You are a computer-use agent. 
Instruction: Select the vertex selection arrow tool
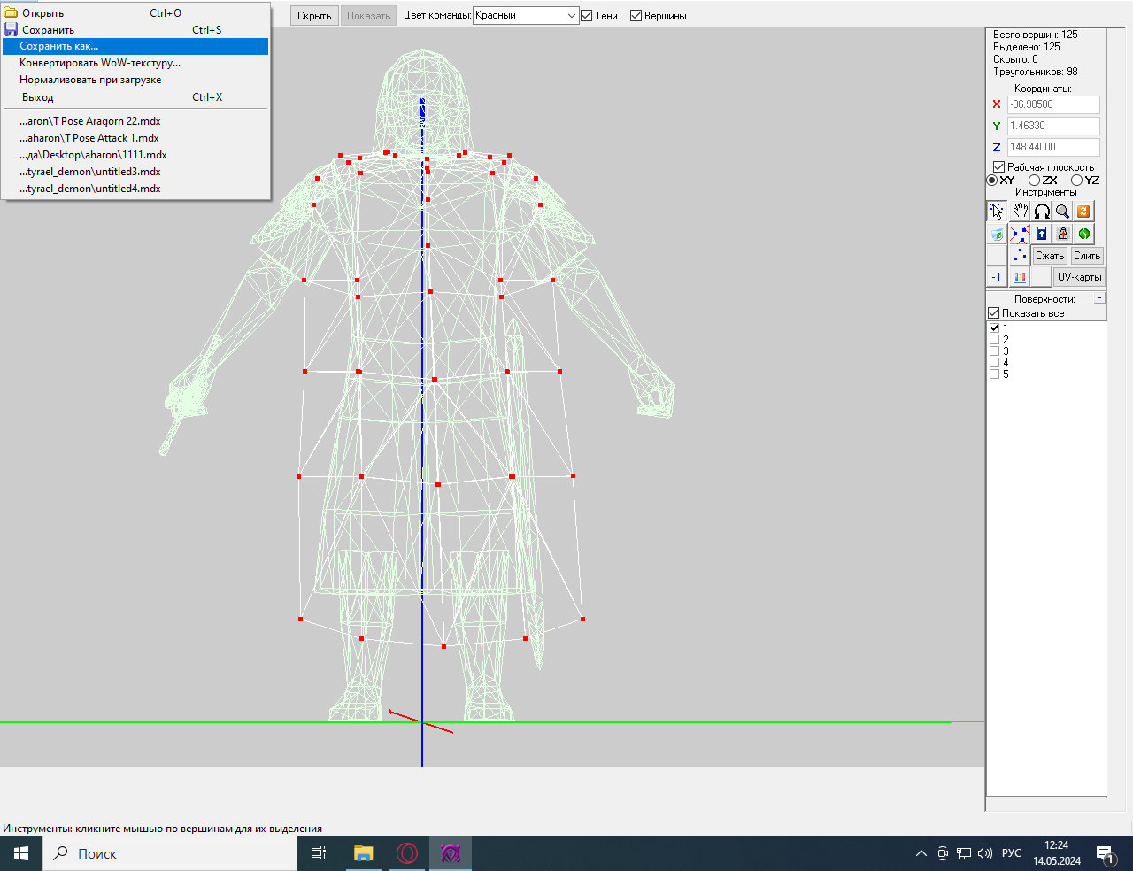pyautogui.click(x=997, y=211)
